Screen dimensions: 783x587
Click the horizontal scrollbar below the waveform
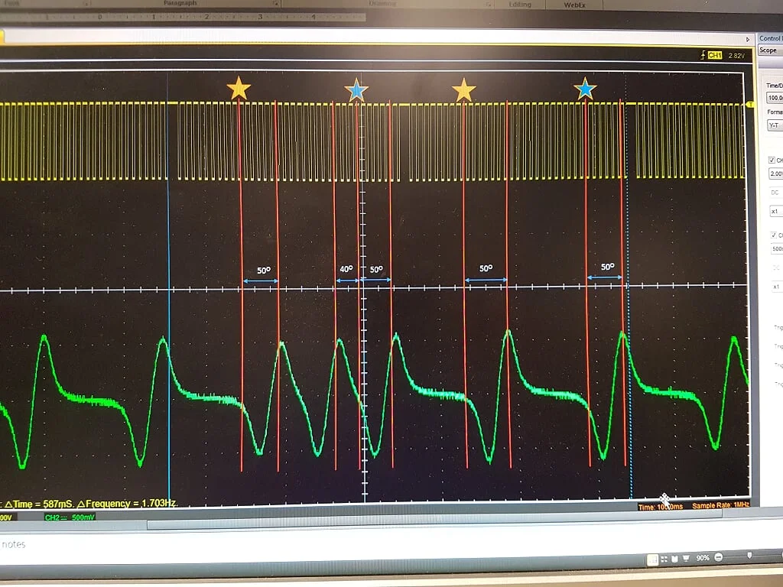click(x=434, y=524)
